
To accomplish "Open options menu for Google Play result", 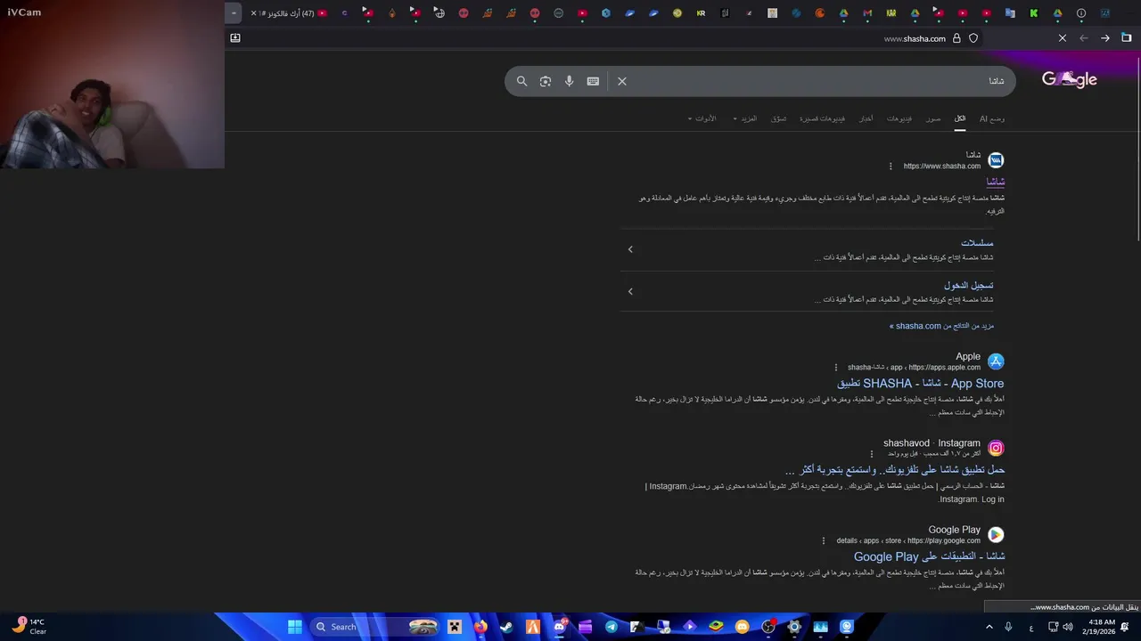I will 824,540.
